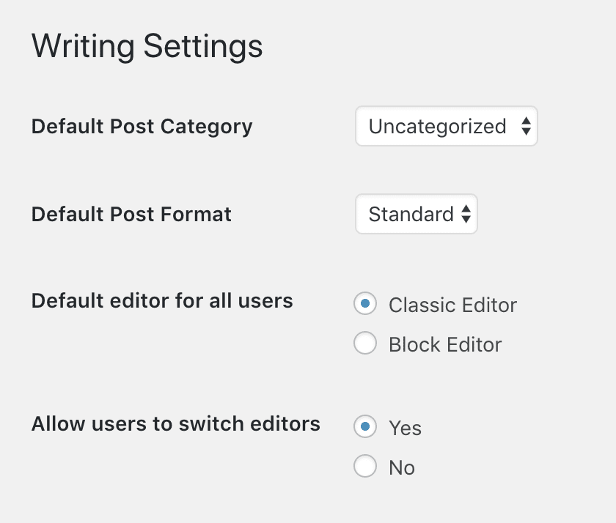
Task: Choose the No radio button
Action: pos(365,467)
